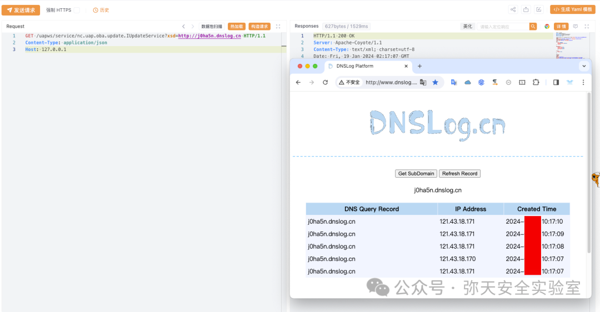Click the Google Translate extension icon

pos(454,82)
